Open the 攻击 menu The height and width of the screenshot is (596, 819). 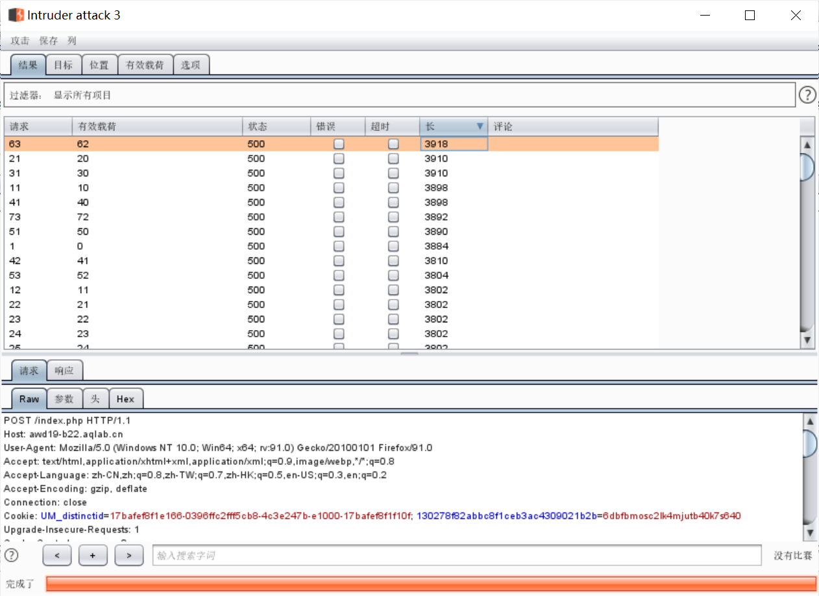[x=20, y=40]
